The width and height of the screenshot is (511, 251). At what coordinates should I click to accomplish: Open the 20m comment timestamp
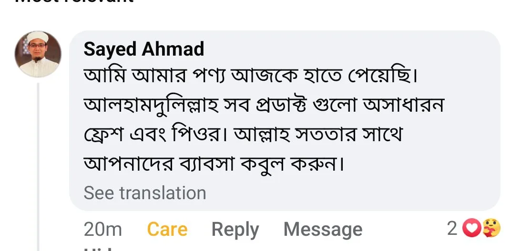point(103,229)
